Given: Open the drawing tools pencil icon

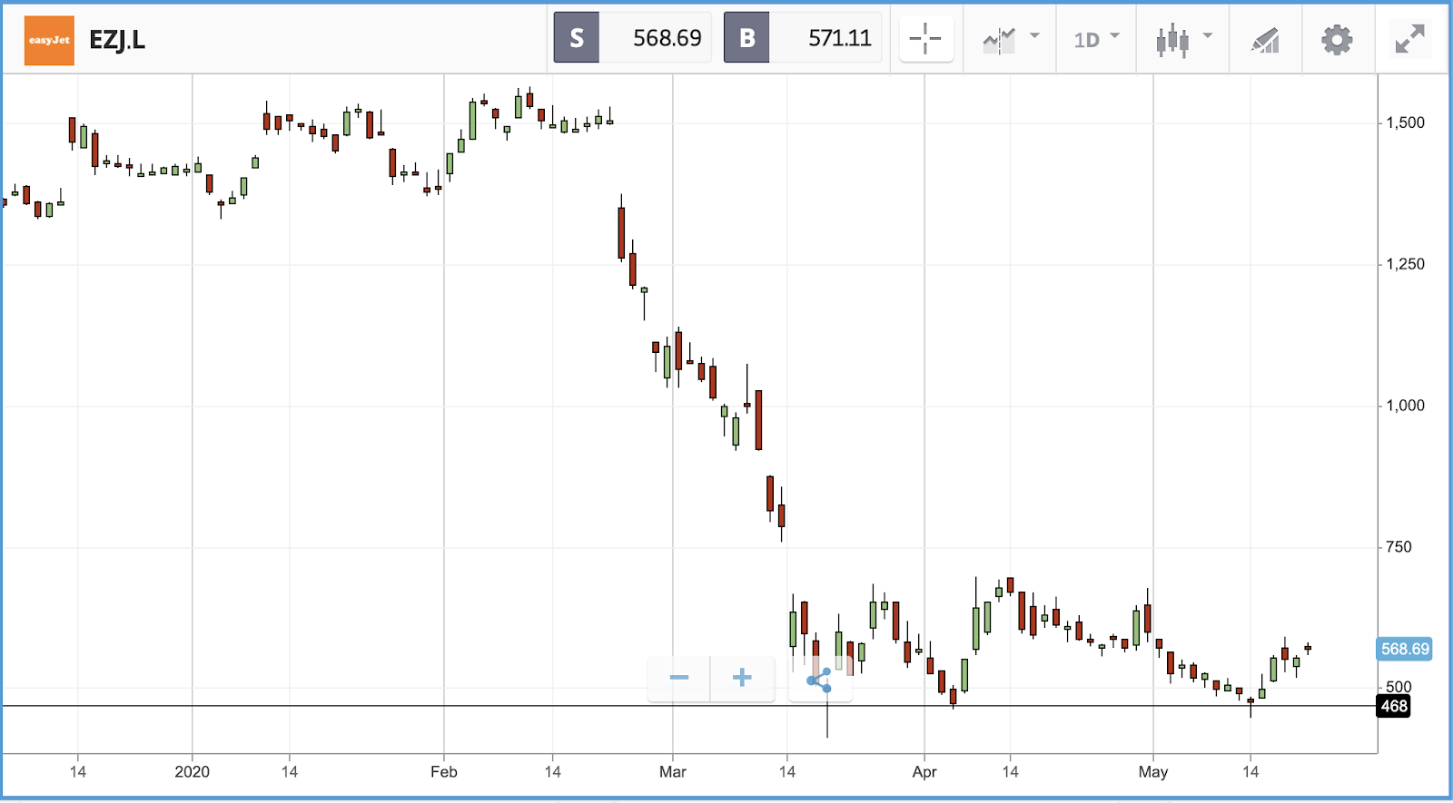Looking at the screenshot, I should (1265, 40).
